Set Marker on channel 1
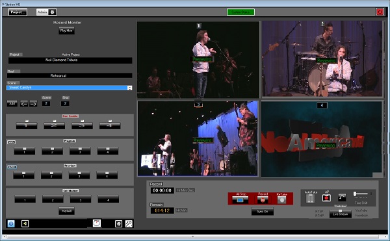Screen dimensions: 390x241 tap(25, 199)
